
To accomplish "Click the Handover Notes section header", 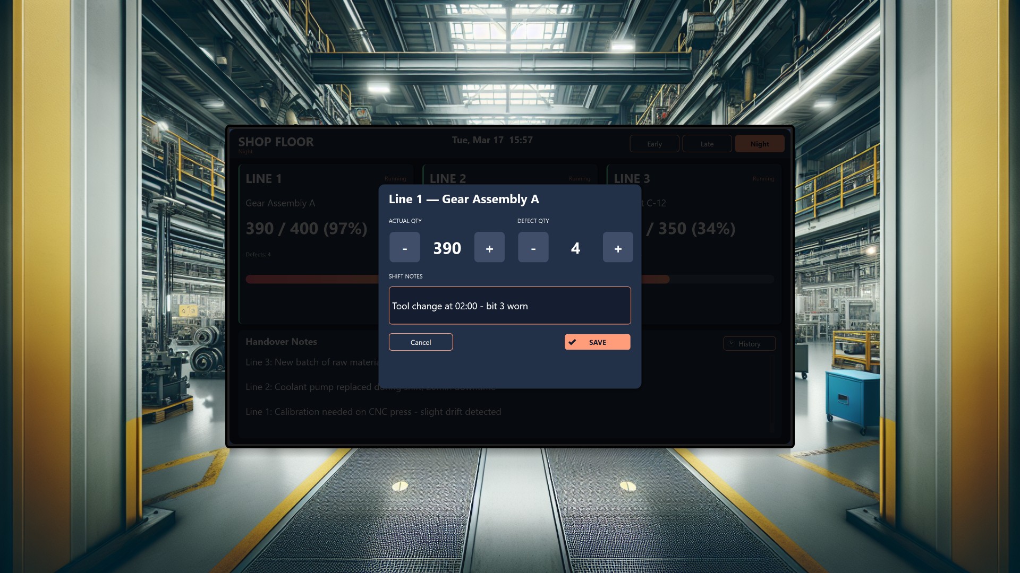I will [281, 342].
